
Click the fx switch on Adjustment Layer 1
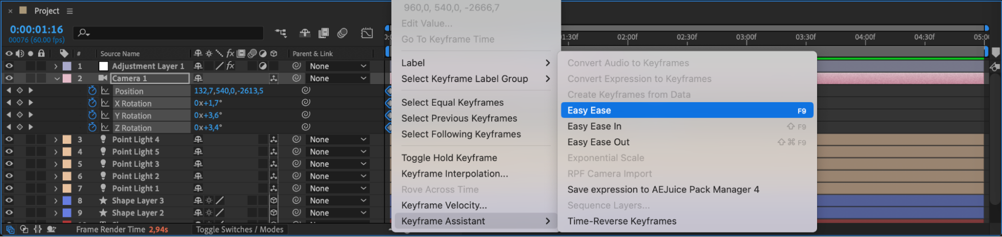pyautogui.click(x=230, y=66)
